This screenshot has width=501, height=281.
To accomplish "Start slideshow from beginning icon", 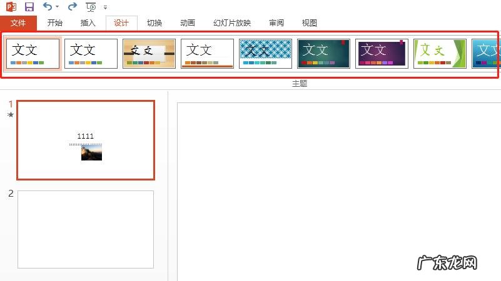I will click(91, 7).
